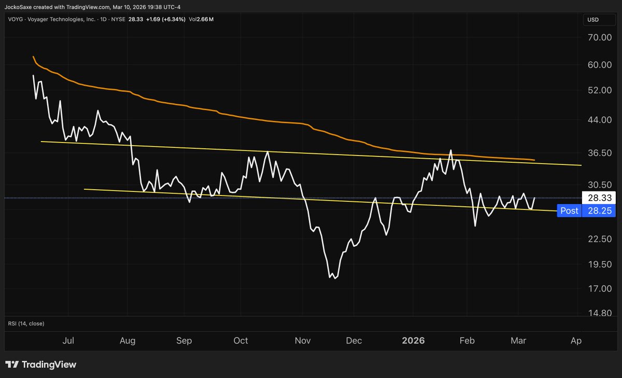Click the Aug label on time axis
Screen dimensions: 622x378
[x=128, y=341]
